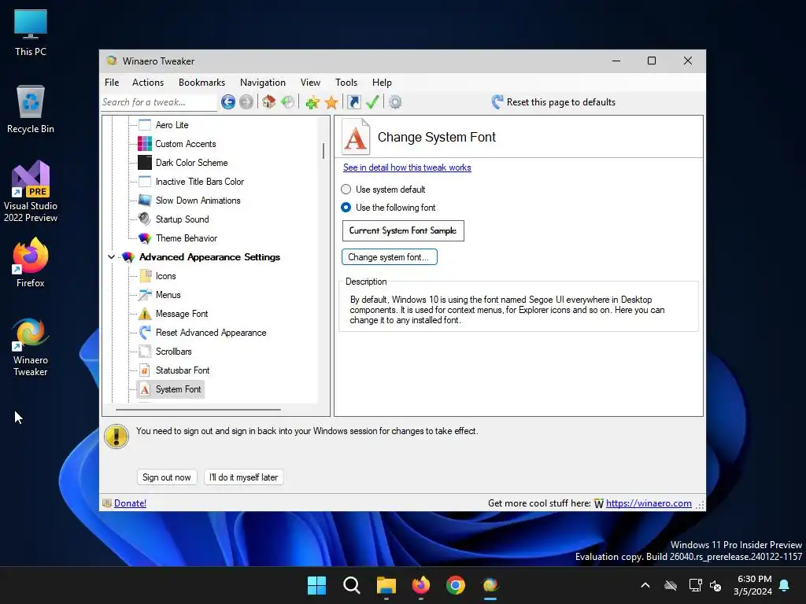Click the tree panel horizontal scrollbar

(x=198, y=410)
